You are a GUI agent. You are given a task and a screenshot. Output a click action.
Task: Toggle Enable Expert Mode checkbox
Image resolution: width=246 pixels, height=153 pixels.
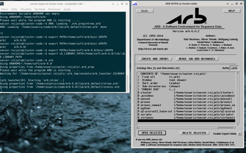click(239, 134)
